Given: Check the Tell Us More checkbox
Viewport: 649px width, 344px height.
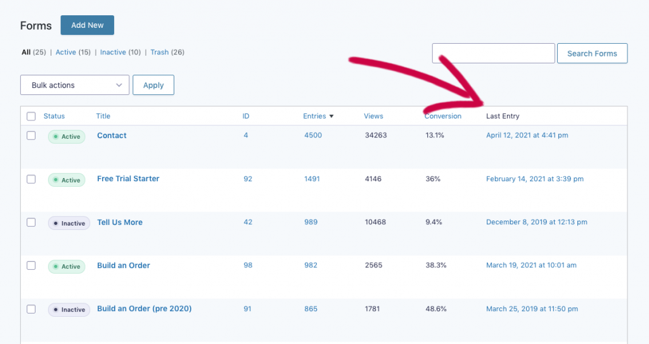Looking at the screenshot, I should [31, 222].
